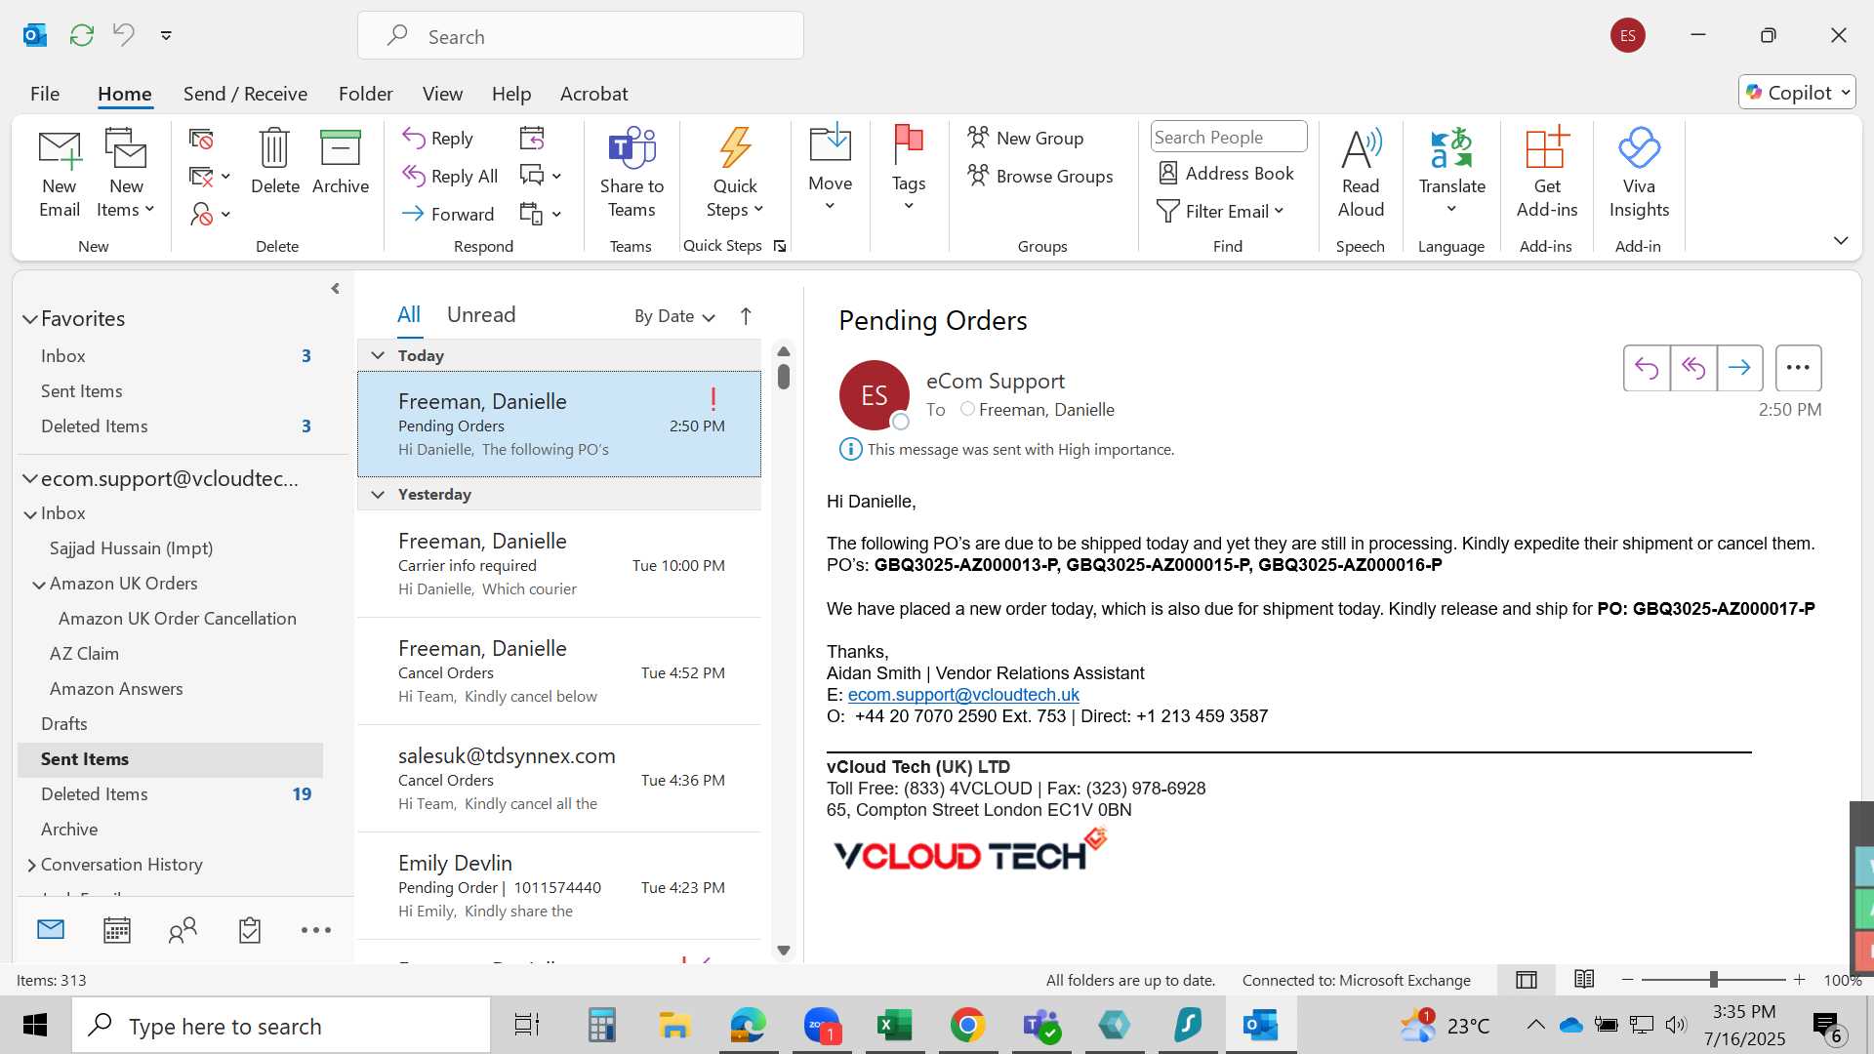This screenshot has height=1054, width=1874.
Task: Click Reply All arrow in reading pane
Action: click(x=1693, y=368)
